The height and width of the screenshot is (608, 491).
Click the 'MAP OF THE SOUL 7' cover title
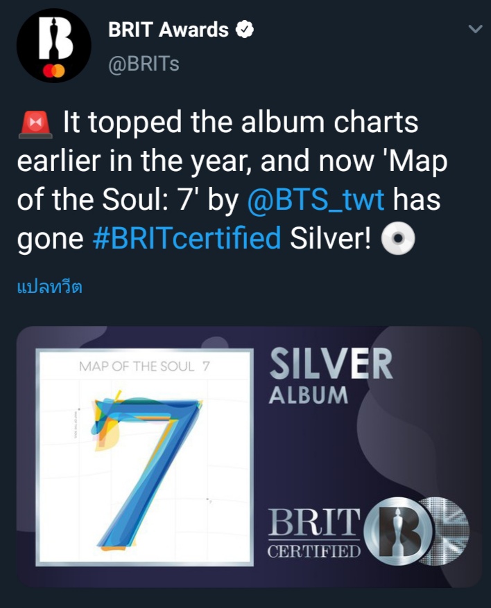click(144, 366)
